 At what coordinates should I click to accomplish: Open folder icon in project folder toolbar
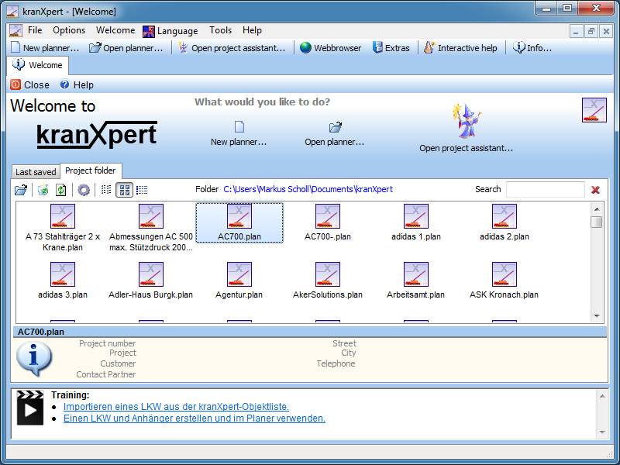point(21,190)
